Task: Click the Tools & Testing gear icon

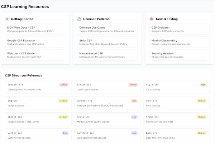Action: 151,19
